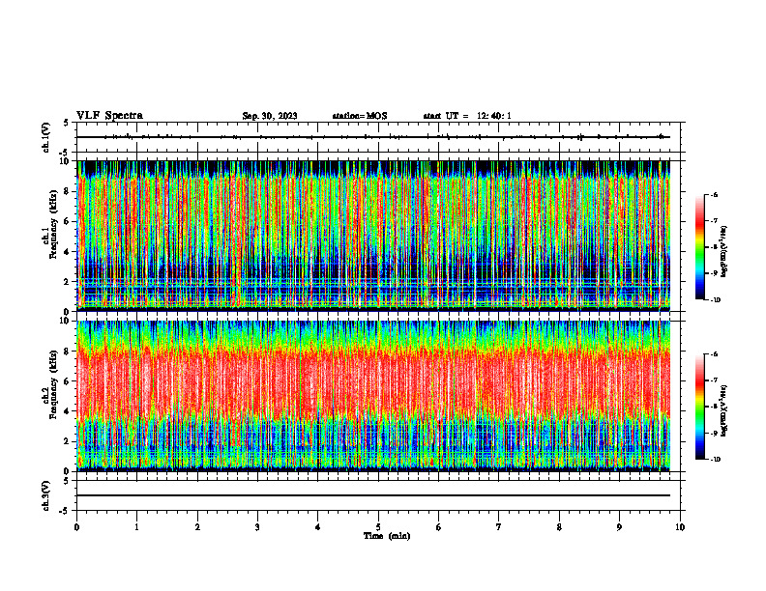Click the "-7" tick on ch.2 color bar
The width and height of the screenshot is (766, 591).
(714, 380)
